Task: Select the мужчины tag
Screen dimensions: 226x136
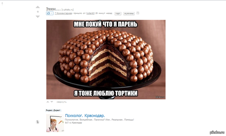Action: pos(129,14)
